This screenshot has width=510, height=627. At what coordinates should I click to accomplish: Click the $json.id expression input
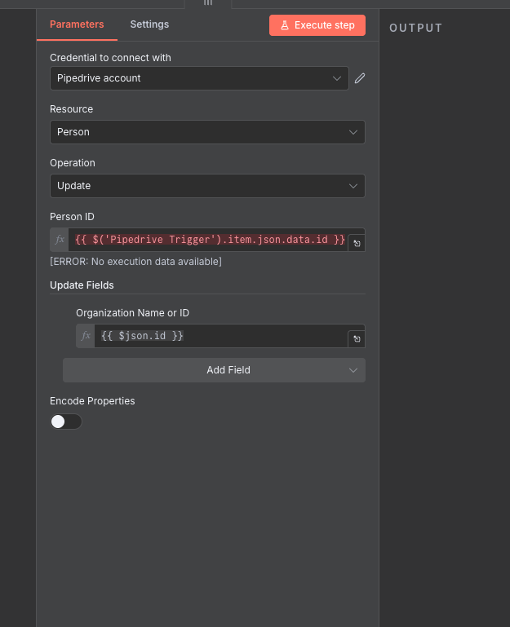point(220,336)
